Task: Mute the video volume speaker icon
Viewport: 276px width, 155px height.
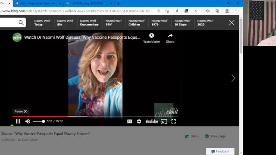Action: [x=28, y=121]
